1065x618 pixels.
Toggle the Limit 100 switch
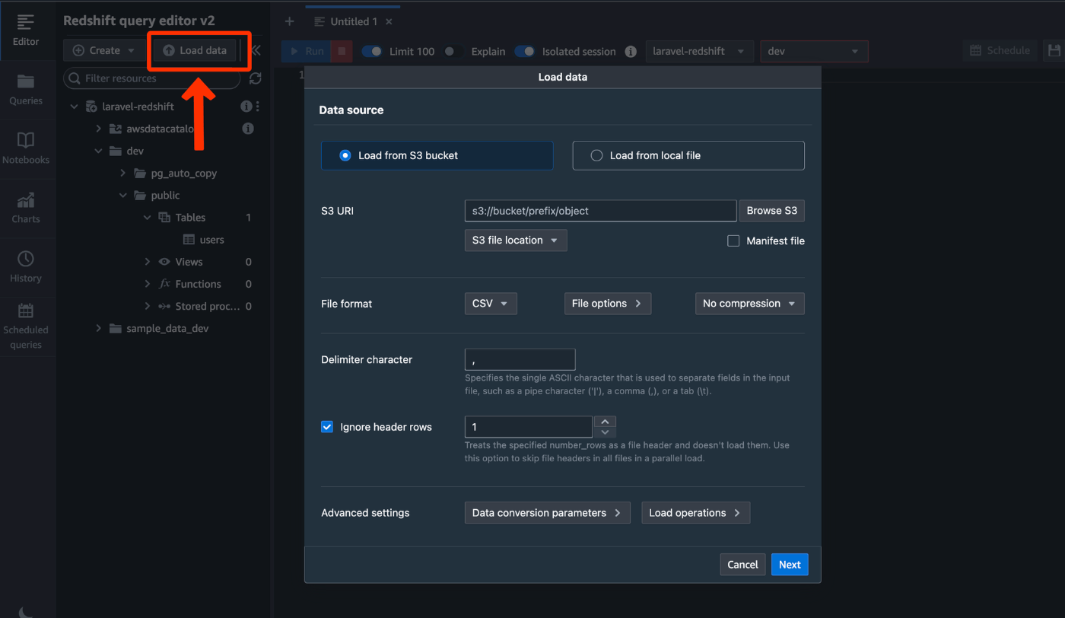point(372,51)
